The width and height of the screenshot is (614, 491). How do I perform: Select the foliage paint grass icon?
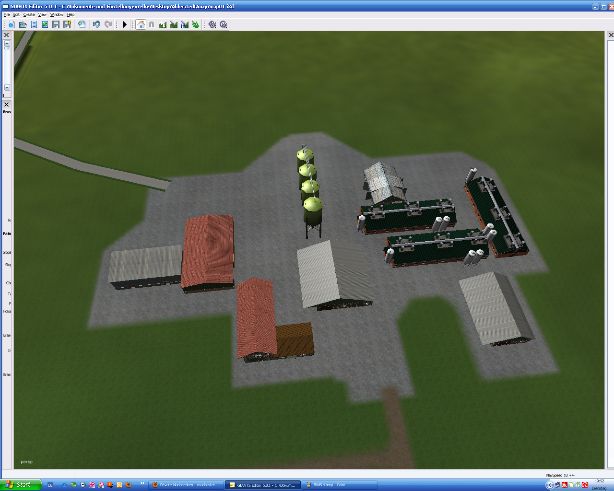(x=196, y=24)
